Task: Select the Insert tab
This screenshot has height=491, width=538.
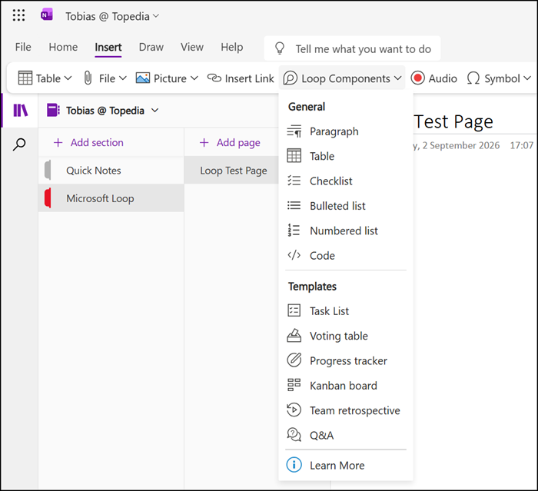Action: [x=108, y=47]
